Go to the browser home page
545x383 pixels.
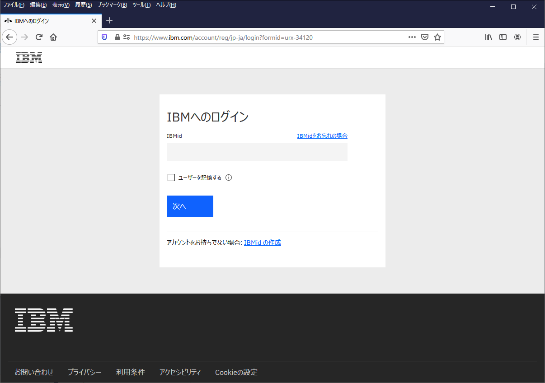tap(53, 37)
